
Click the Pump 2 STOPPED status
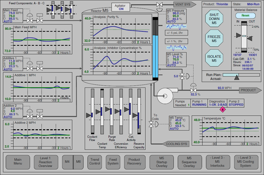coord(236,103)
